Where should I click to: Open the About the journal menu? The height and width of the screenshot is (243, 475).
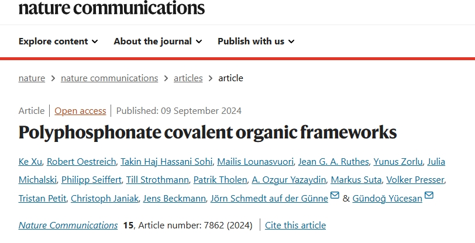point(158,41)
